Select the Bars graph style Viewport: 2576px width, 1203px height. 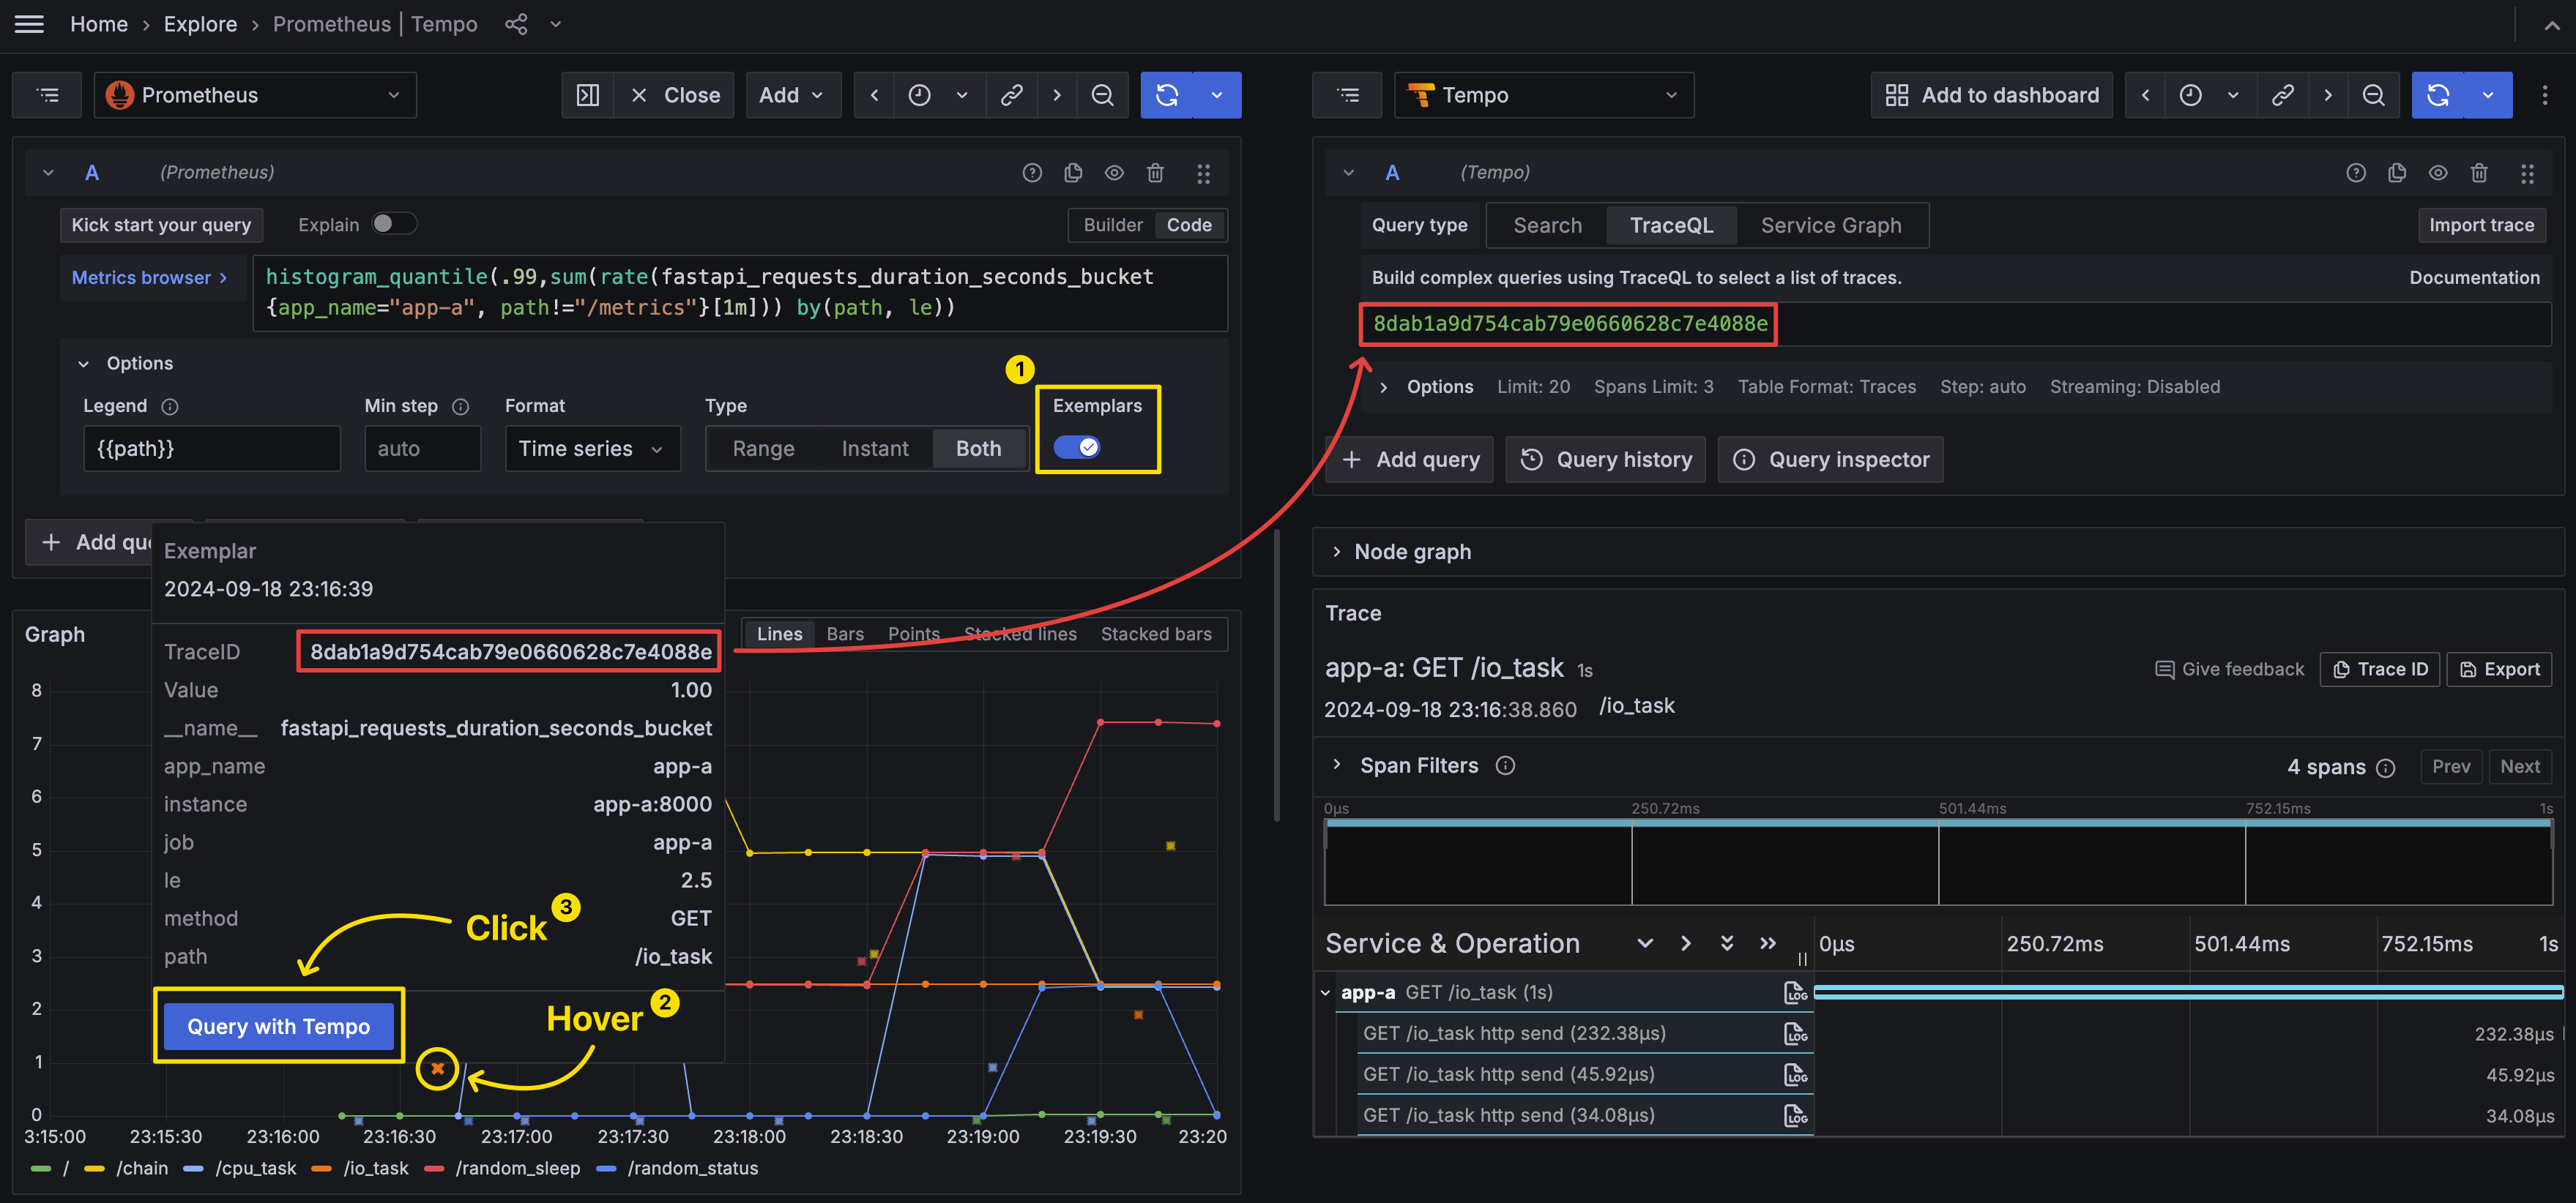tap(844, 634)
